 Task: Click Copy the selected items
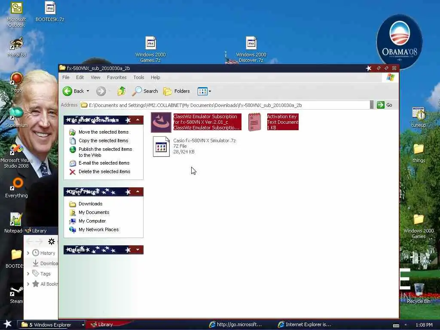click(103, 141)
